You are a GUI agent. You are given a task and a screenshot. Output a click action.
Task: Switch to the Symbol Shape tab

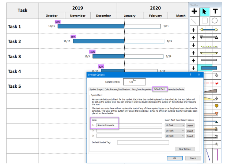96,89
